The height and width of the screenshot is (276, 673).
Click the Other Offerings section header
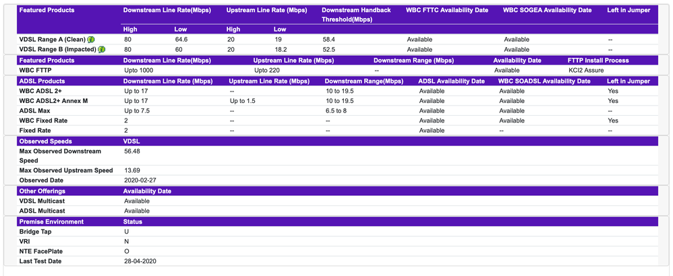pyautogui.click(x=42, y=191)
